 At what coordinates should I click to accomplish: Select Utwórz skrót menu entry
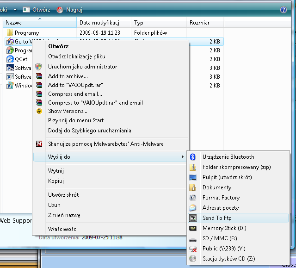[x=111, y=195]
